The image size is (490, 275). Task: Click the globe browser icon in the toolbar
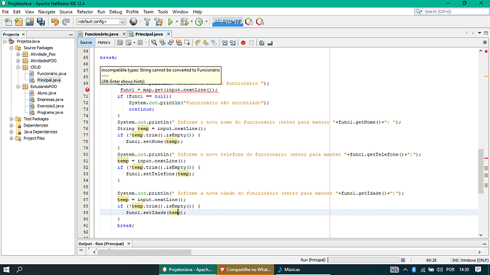[134, 21]
